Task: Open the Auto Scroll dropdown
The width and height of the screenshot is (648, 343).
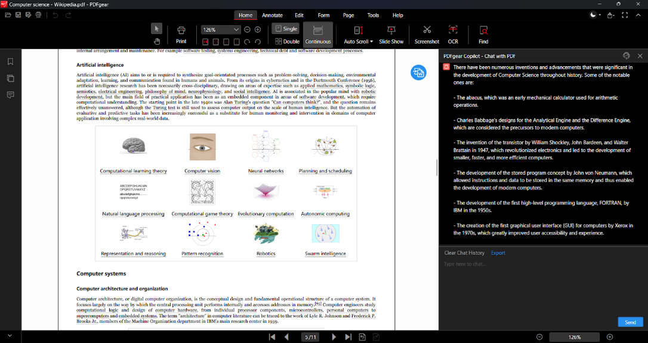Action: point(358,35)
